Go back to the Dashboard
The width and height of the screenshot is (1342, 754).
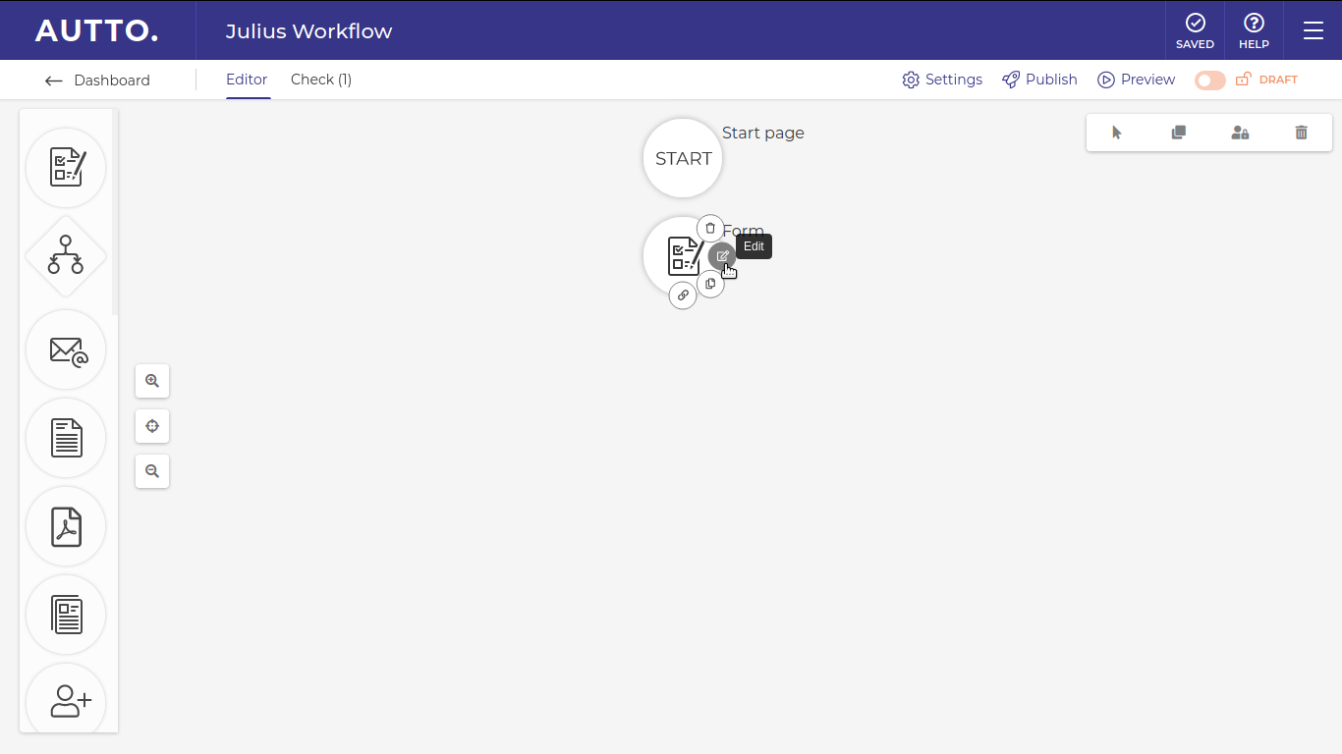[97, 81]
